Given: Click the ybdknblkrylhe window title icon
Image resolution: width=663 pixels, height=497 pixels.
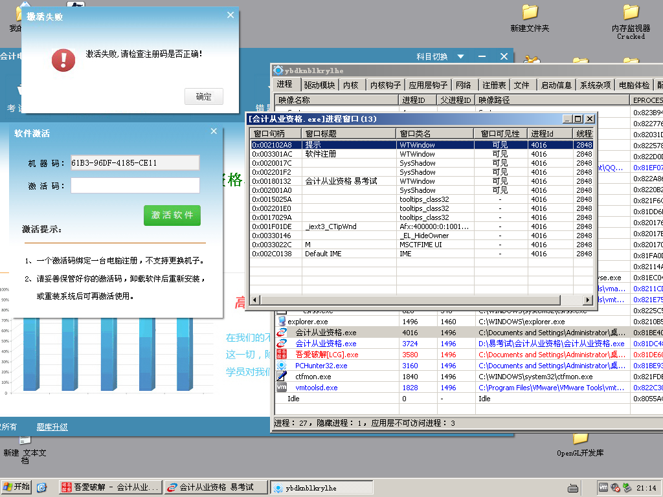Looking at the screenshot, I should click(x=278, y=70).
